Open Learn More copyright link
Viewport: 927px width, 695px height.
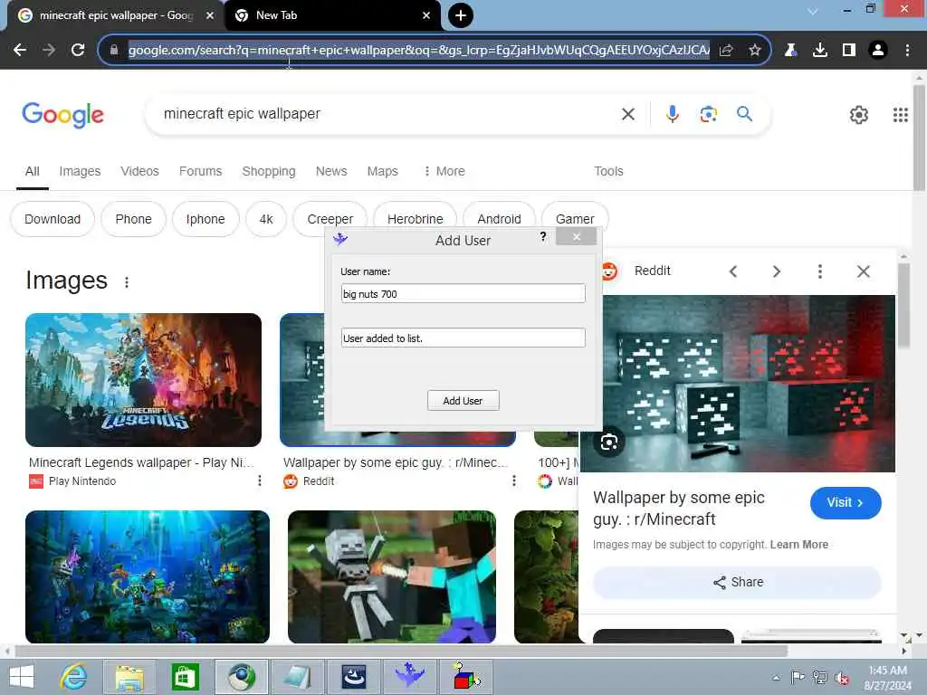[798, 545]
